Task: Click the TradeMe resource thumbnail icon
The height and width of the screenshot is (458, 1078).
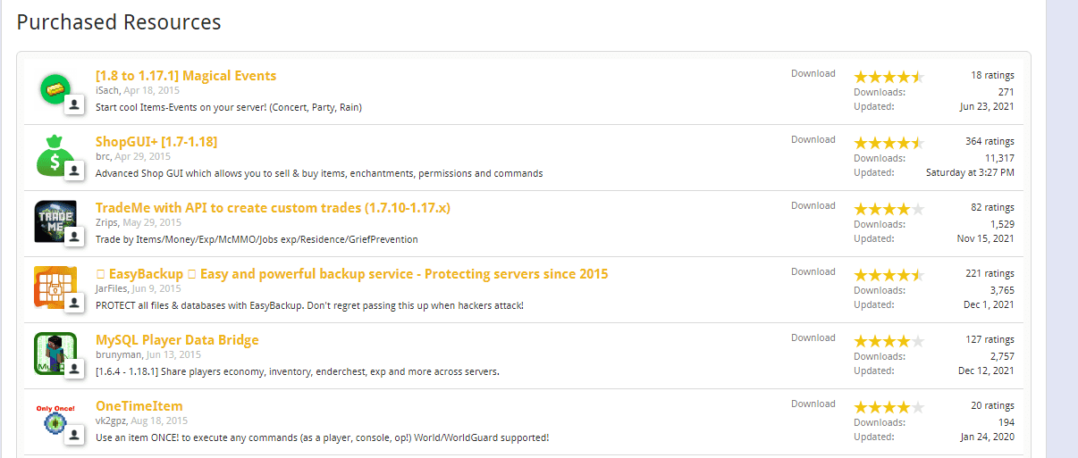Action: click(55, 221)
